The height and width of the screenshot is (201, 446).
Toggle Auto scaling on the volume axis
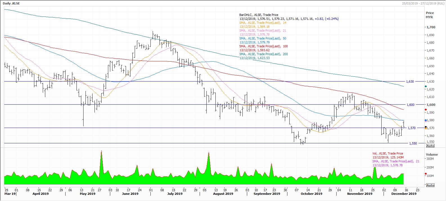pyautogui.click(x=430, y=185)
